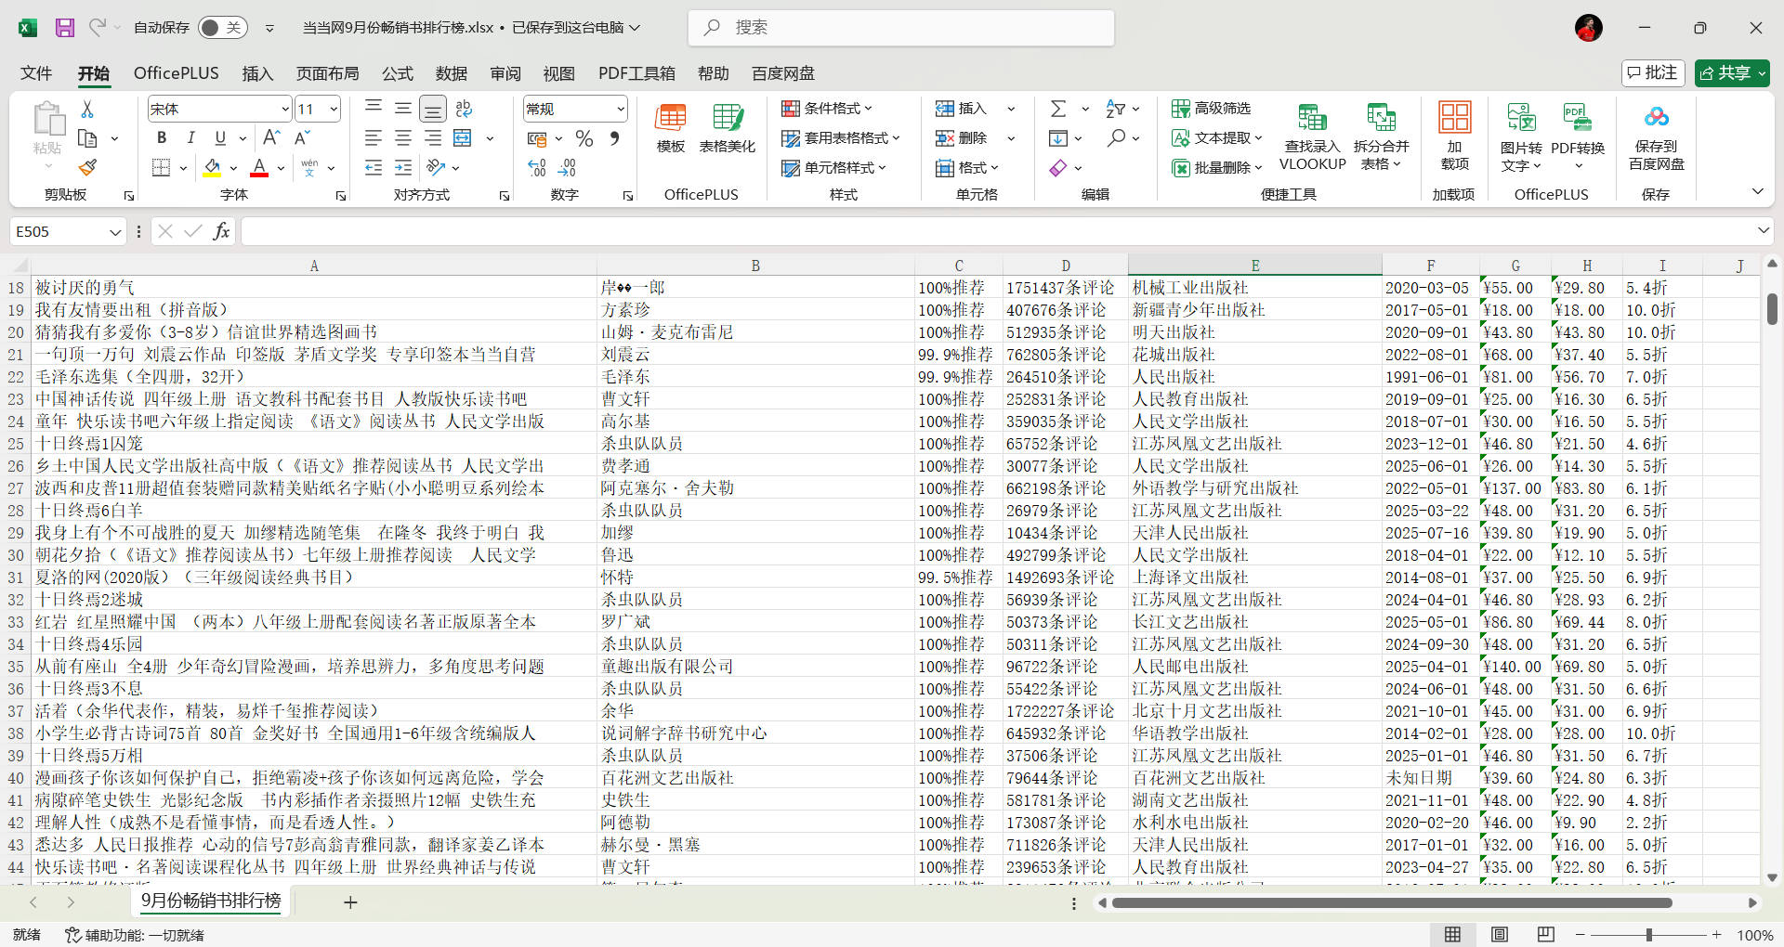Viewport: 1784px width, 947px height.
Task: Click the 共享 share button
Action: [x=1731, y=72]
